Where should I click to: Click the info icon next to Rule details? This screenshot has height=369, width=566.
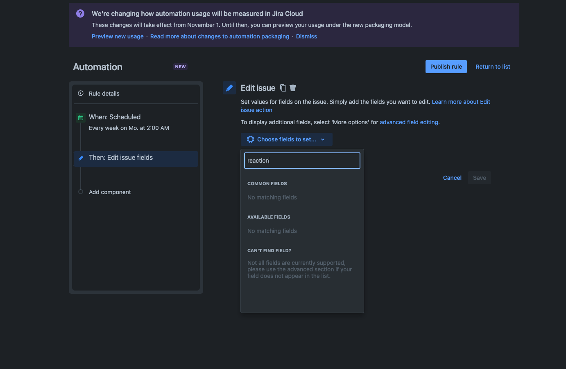pos(81,93)
